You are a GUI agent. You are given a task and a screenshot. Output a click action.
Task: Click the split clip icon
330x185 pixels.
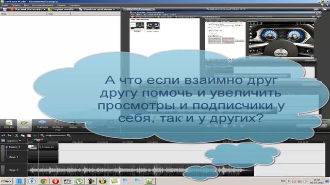35,136
